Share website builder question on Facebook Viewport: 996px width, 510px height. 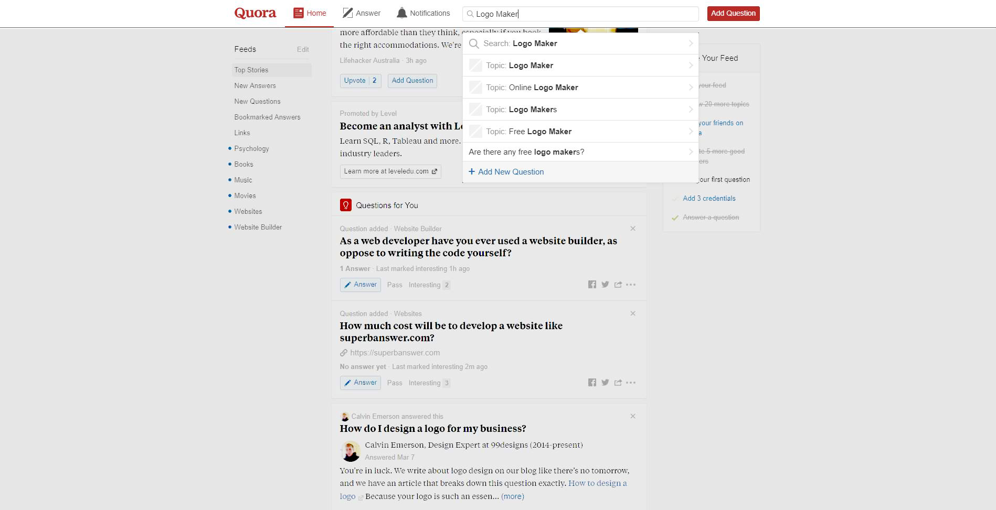click(592, 285)
